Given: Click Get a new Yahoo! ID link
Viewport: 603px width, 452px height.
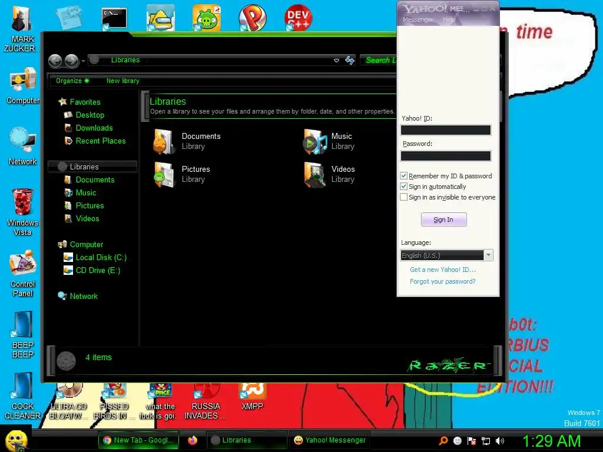Looking at the screenshot, I should click(443, 270).
